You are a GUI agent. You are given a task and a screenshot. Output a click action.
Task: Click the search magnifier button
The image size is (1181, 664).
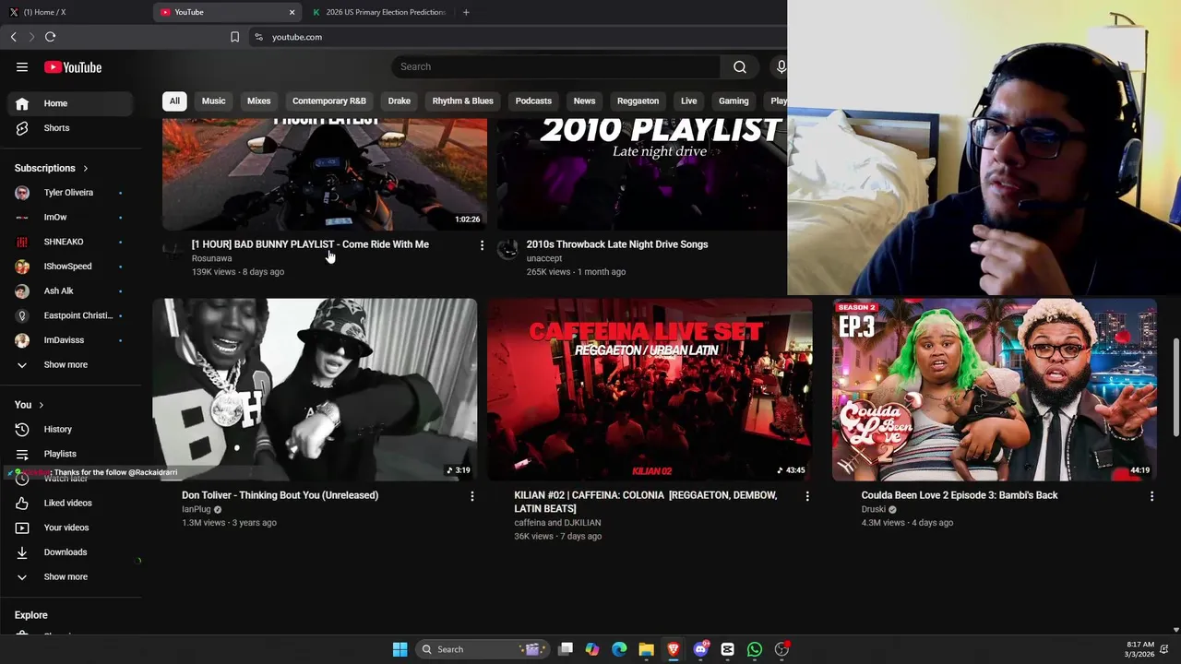click(740, 66)
